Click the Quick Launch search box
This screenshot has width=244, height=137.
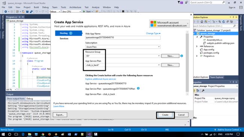[x=208, y=3]
